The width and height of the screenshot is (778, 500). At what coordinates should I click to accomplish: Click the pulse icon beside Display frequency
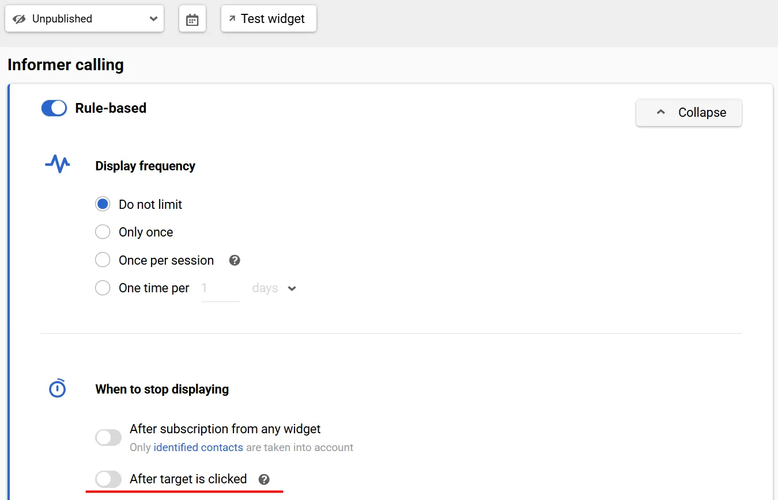coord(57,165)
